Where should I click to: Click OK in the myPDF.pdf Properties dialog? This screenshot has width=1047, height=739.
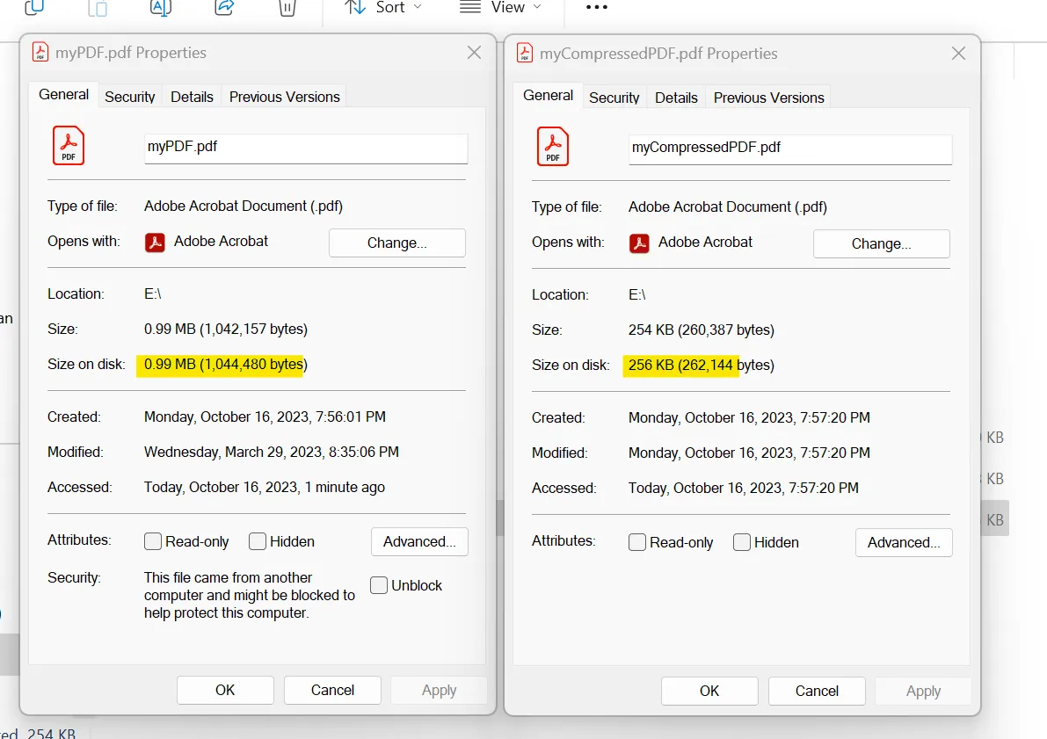[225, 690]
